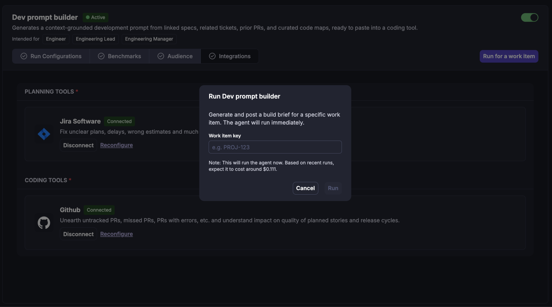The height and width of the screenshot is (307, 552).
Task: Switch to the Benchmarks tab
Action: pos(119,56)
